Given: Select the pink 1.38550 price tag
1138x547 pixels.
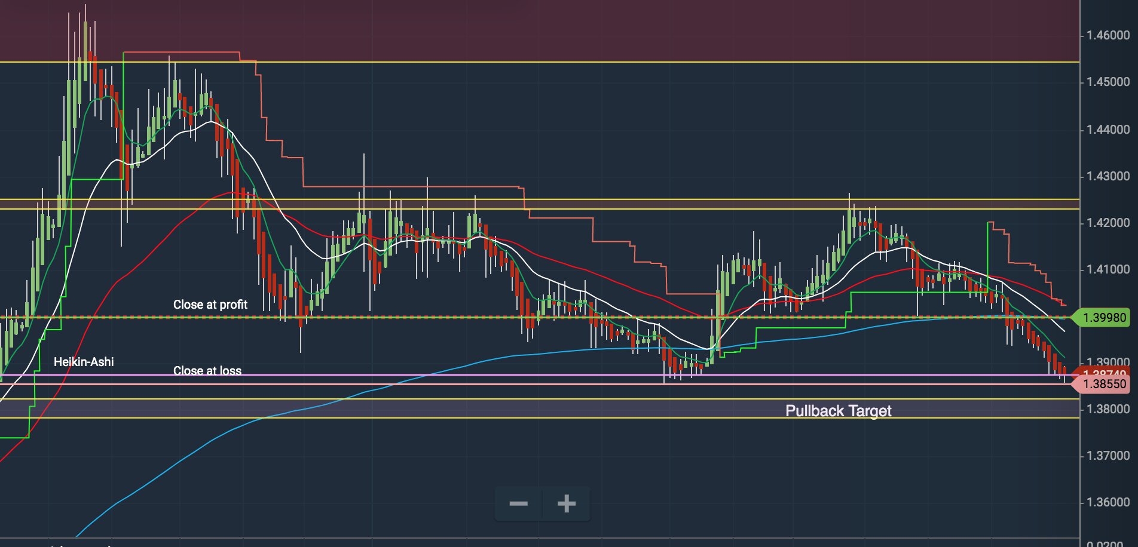Looking at the screenshot, I should (x=1102, y=384).
